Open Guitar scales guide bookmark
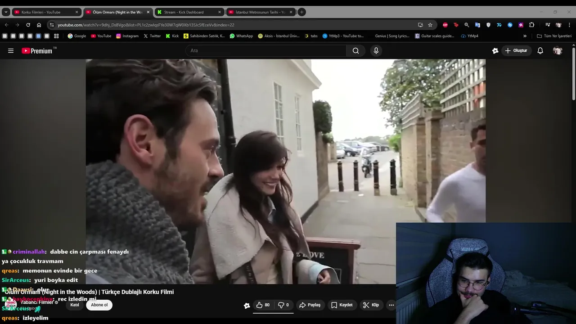The width and height of the screenshot is (576, 324). [x=435, y=36]
